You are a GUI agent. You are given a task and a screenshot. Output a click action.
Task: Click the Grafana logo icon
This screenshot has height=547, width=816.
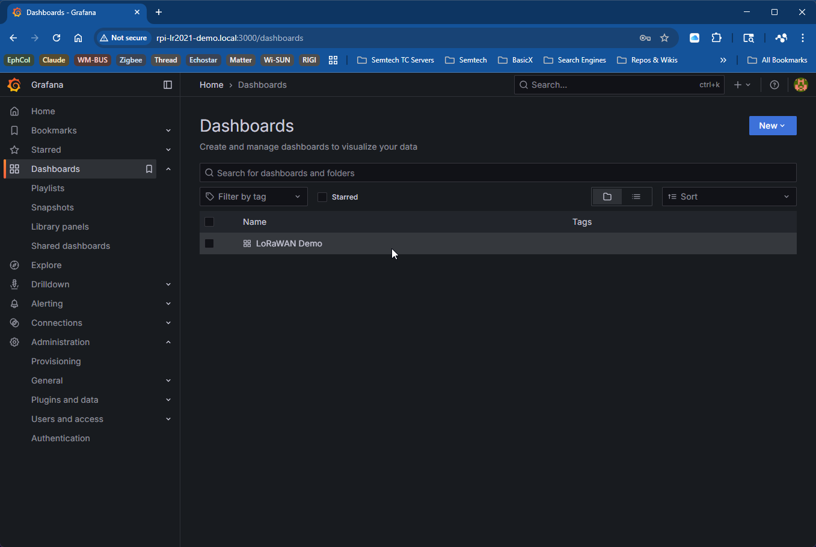(14, 85)
